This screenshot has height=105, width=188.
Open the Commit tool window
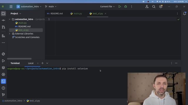tap(3, 20)
